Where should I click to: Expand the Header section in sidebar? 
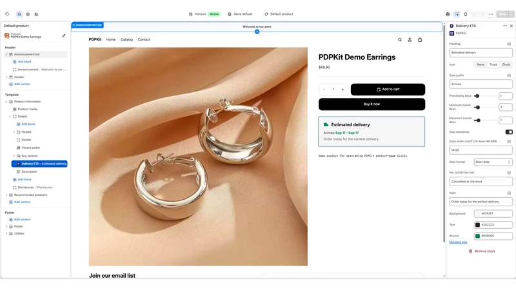6,77
